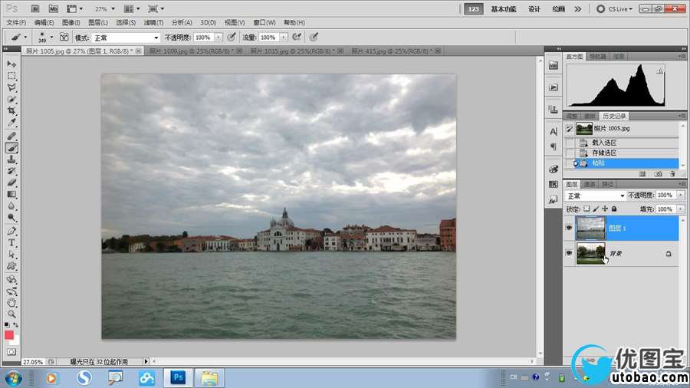Toggle lock position
Viewport: 690px width, 388px height.
click(605, 209)
